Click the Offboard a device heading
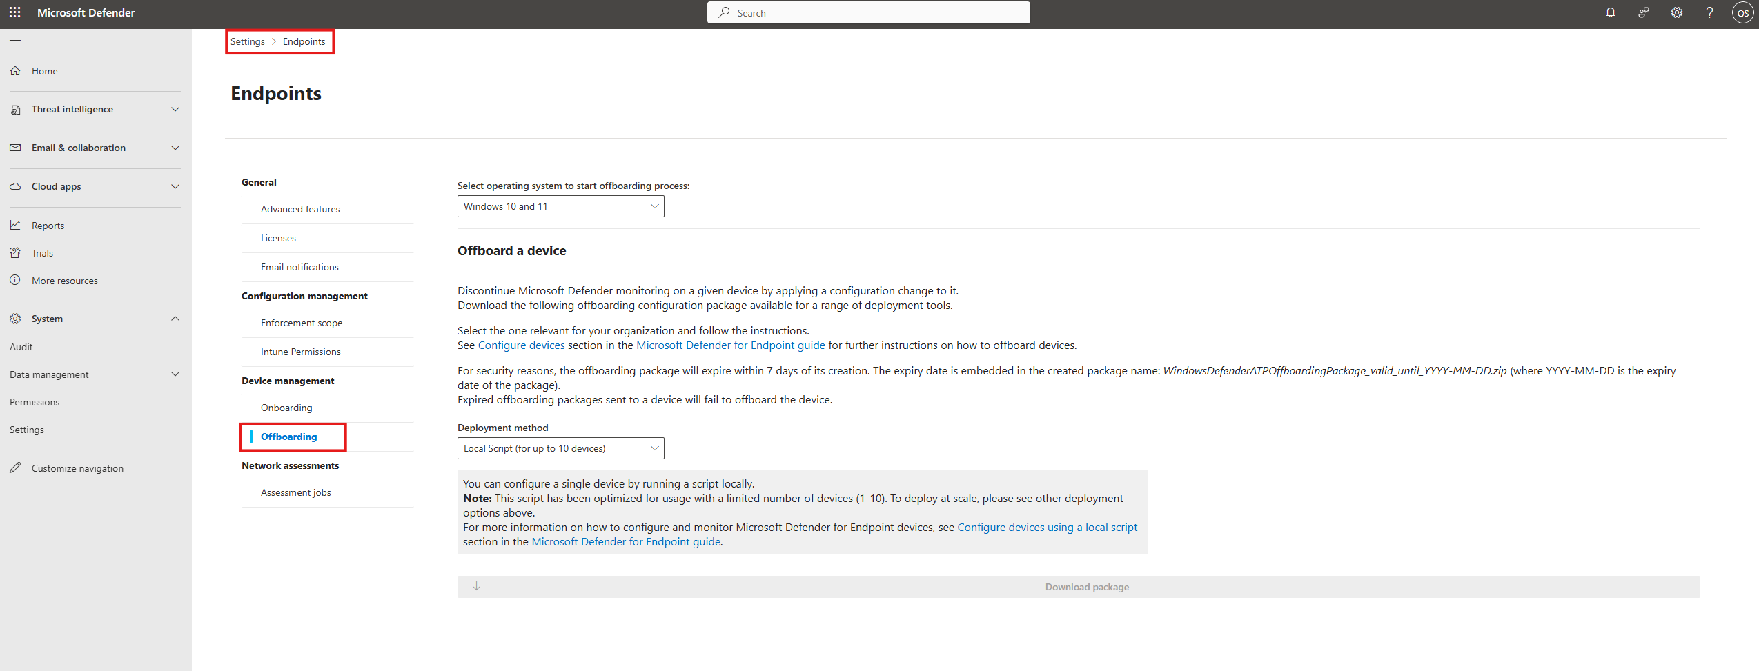1759x671 pixels. click(511, 251)
